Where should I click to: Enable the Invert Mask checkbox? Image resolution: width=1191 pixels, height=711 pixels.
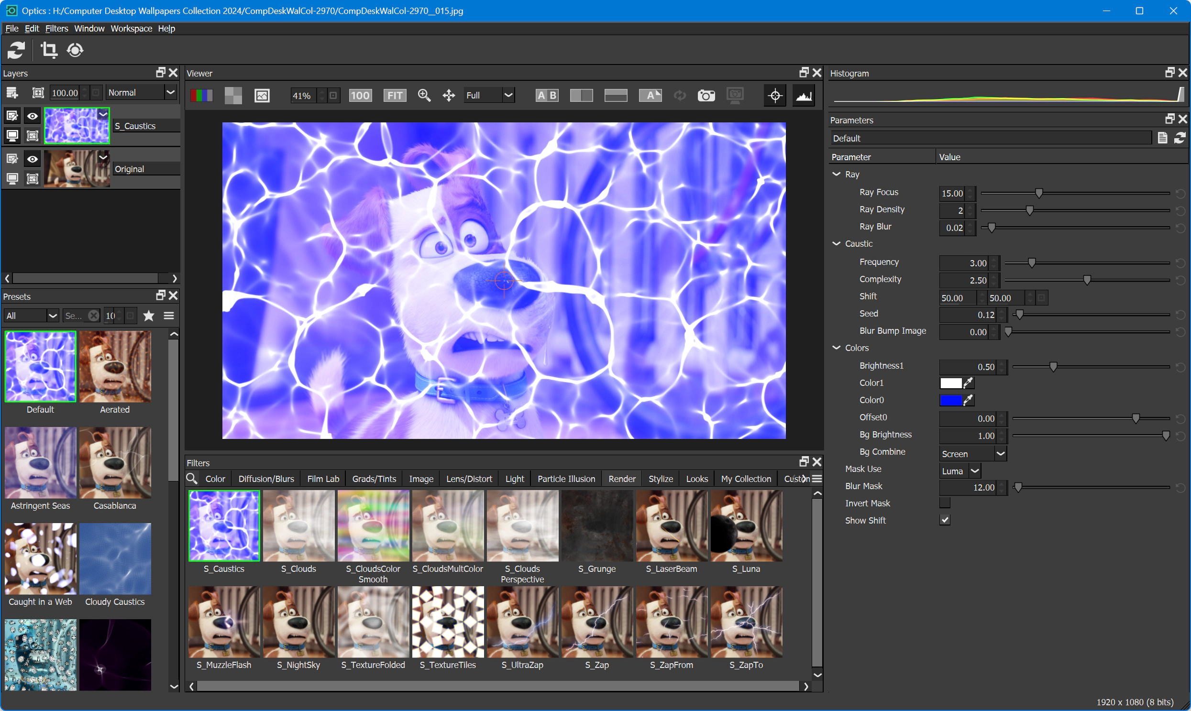tap(945, 503)
